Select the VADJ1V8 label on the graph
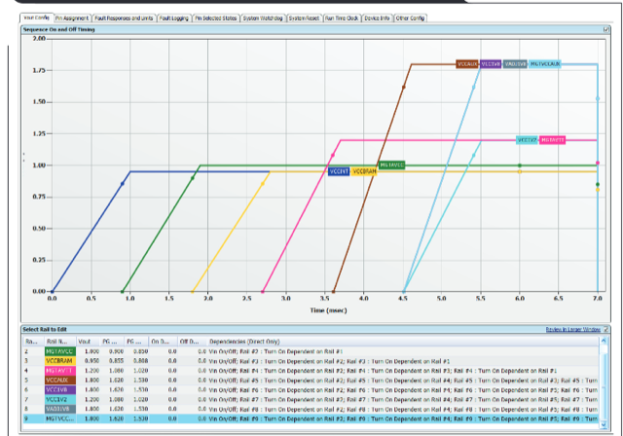This screenshot has height=436, width=623. 515,64
